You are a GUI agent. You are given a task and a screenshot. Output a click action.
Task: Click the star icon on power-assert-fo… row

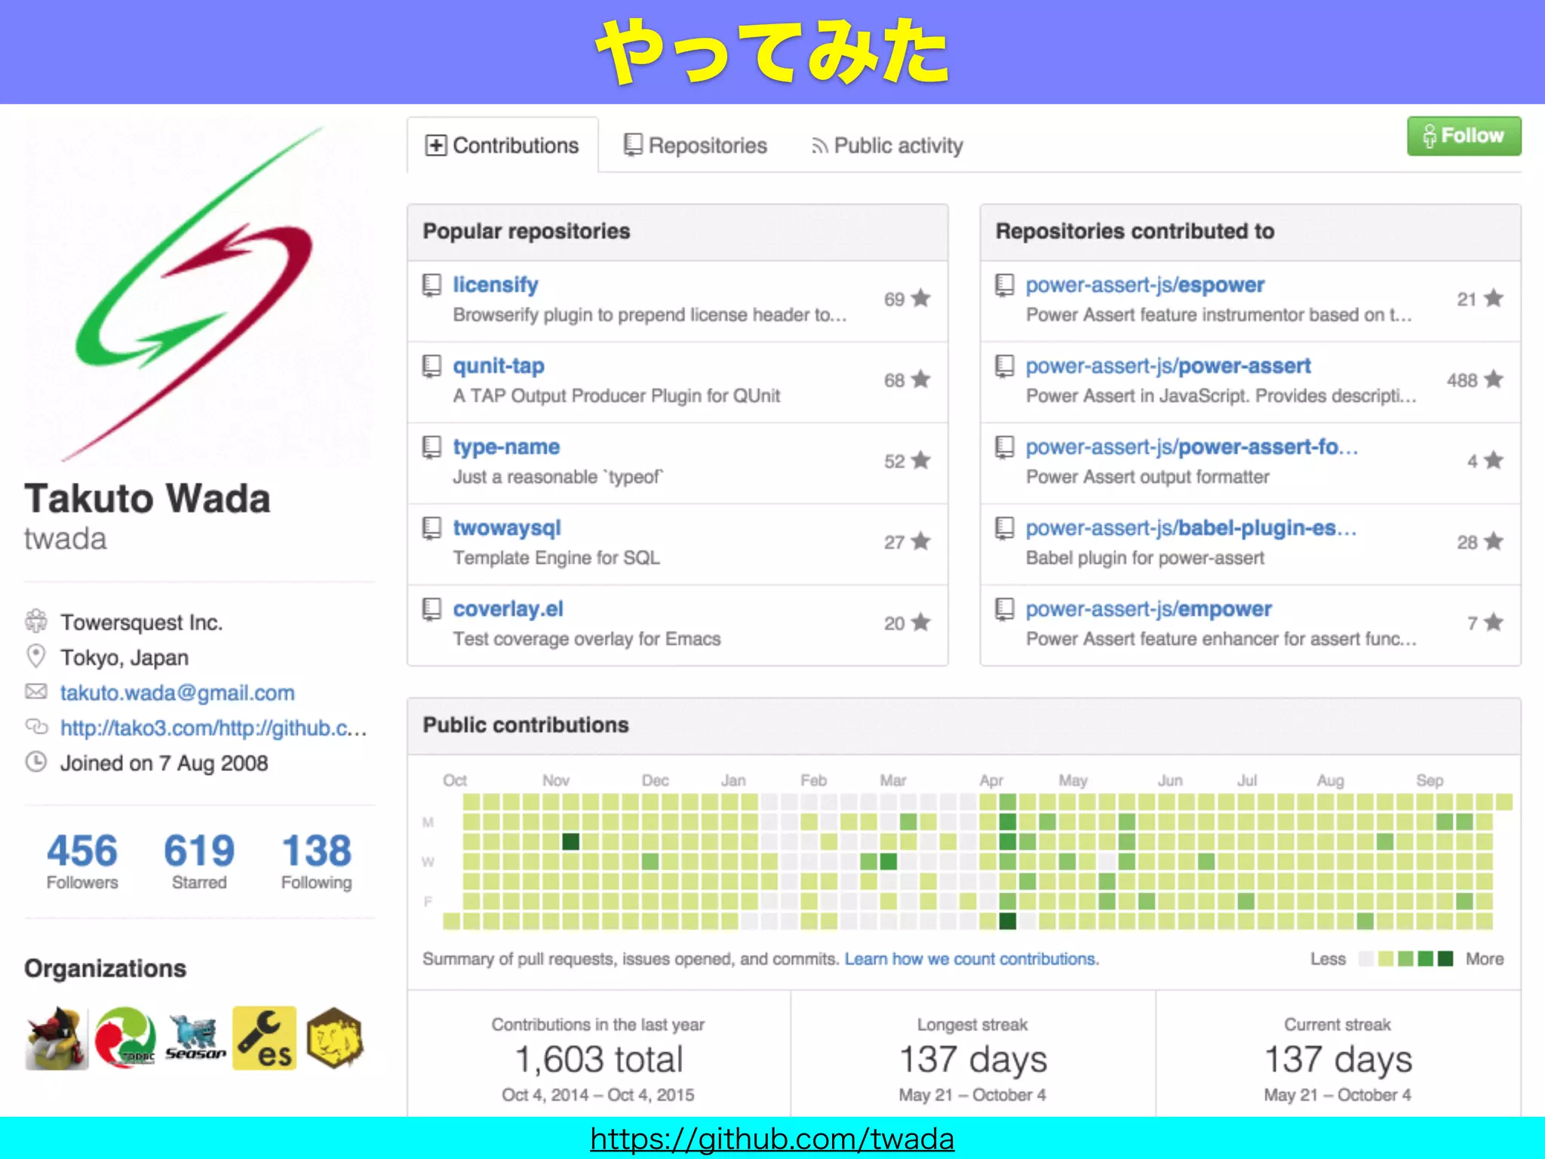[x=1494, y=460]
